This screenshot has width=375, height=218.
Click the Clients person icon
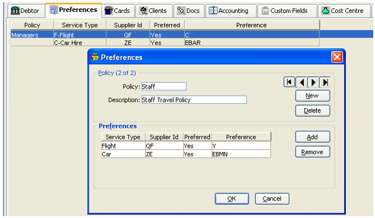[143, 11]
